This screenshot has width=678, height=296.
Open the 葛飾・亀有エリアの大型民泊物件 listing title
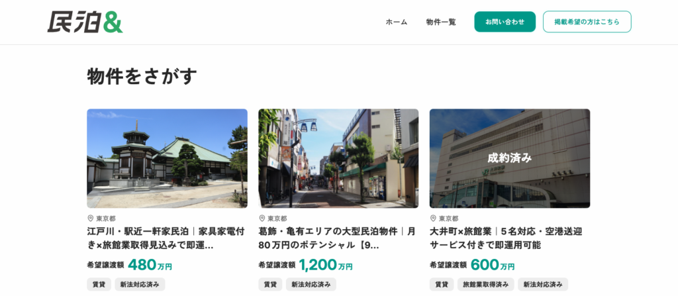(337, 238)
